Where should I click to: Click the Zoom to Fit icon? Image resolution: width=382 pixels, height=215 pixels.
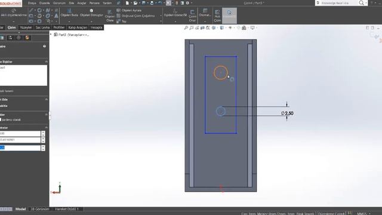tap(186, 28)
